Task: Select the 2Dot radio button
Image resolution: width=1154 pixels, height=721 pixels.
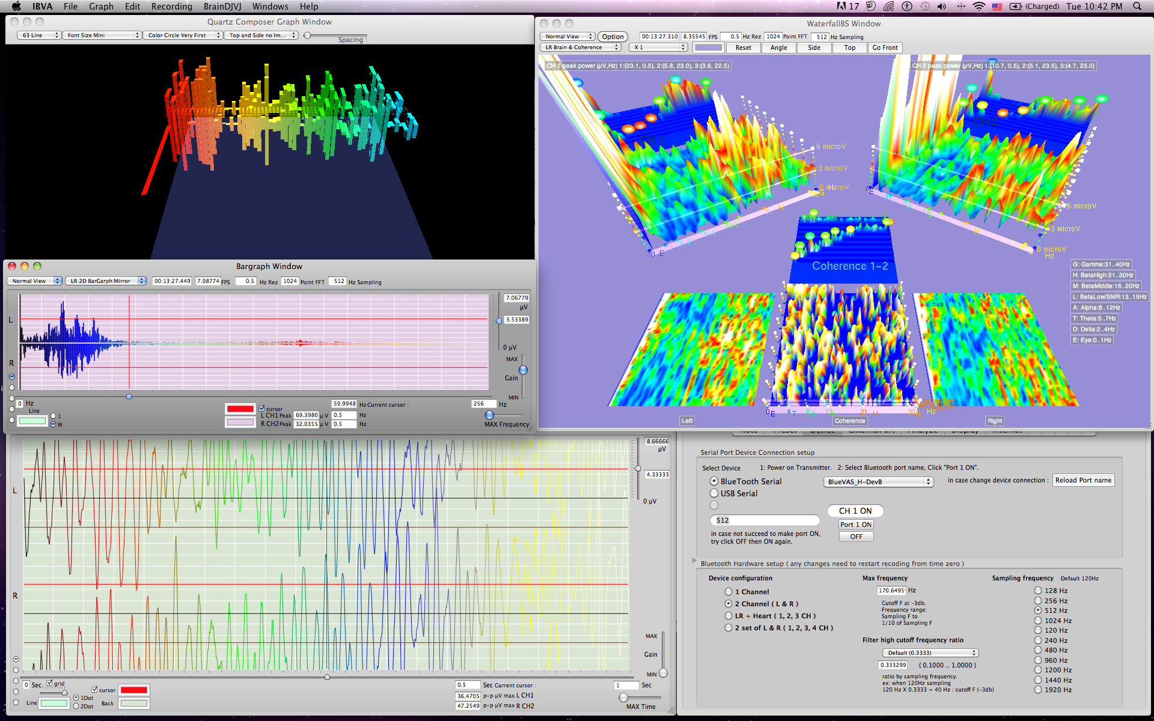Action: (76, 706)
